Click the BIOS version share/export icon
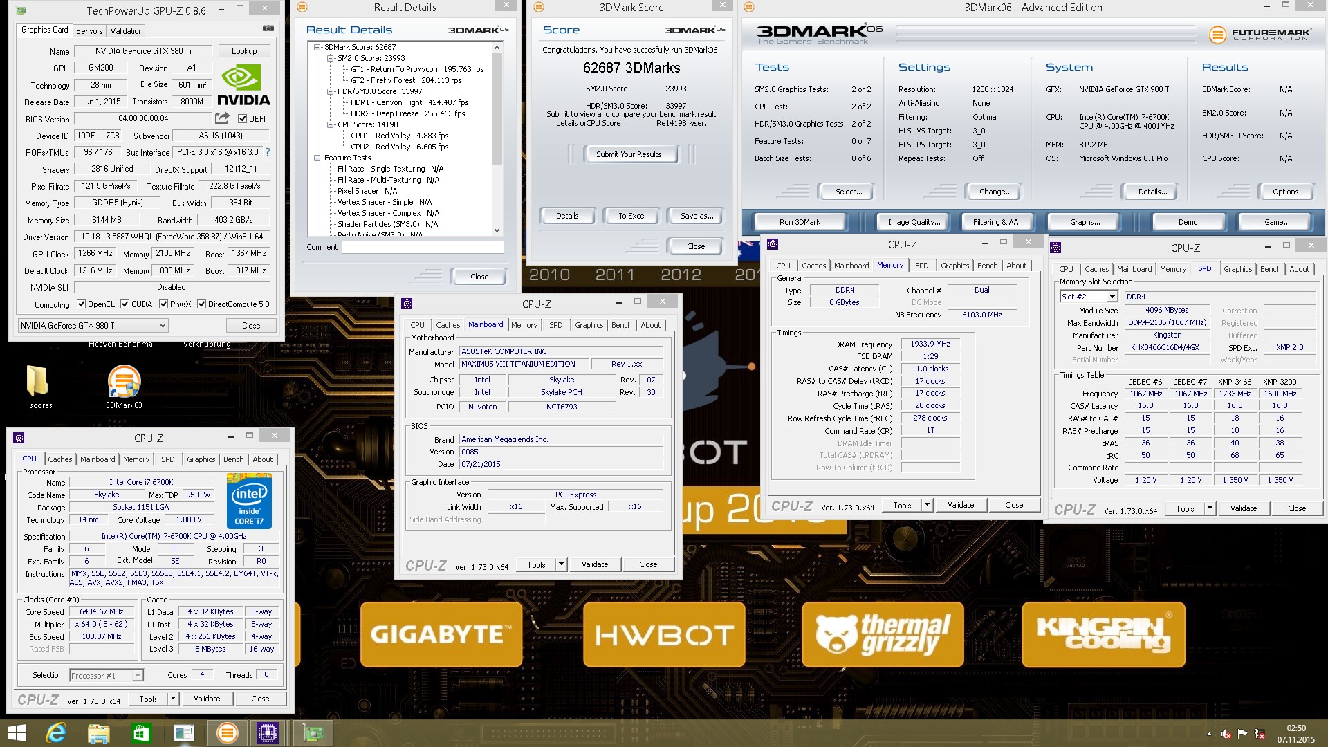1328x747 pixels. tap(222, 118)
